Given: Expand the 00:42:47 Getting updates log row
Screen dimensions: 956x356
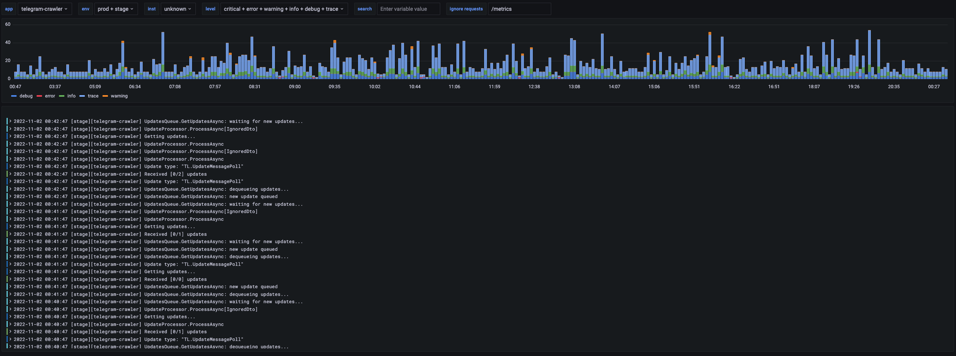Looking at the screenshot, I should click(10, 136).
